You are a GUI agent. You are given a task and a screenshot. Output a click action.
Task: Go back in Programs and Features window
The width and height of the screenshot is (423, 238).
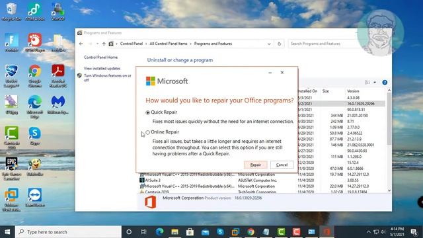pos(81,44)
